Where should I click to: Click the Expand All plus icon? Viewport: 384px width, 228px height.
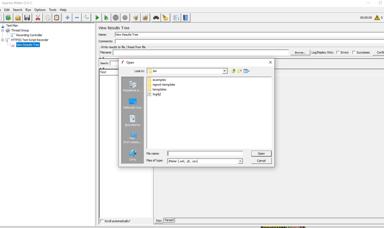pos(67,18)
